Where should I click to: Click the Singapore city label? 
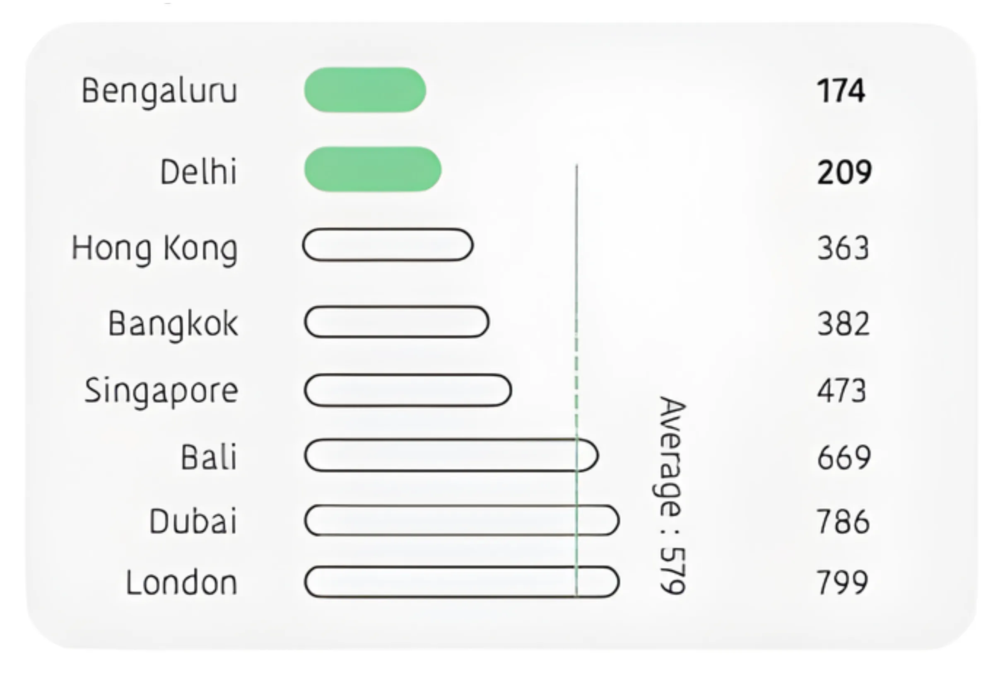[161, 391]
